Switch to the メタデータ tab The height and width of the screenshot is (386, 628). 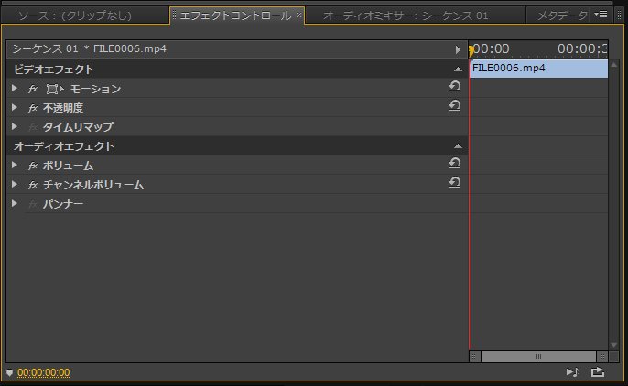(x=562, y=16)
